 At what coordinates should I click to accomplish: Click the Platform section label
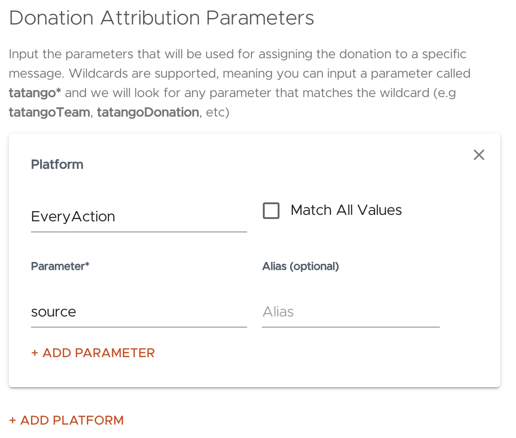tap(57, 164)
